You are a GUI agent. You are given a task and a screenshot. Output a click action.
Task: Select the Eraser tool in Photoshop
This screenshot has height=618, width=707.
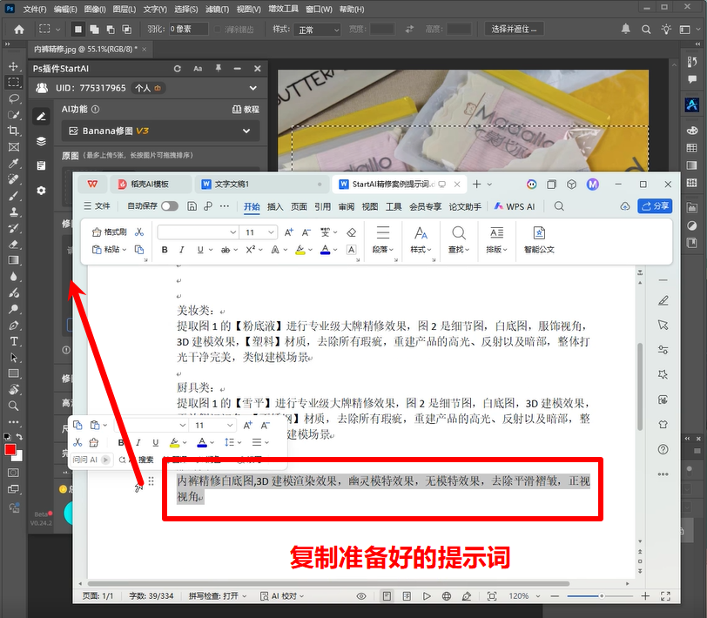14,245
